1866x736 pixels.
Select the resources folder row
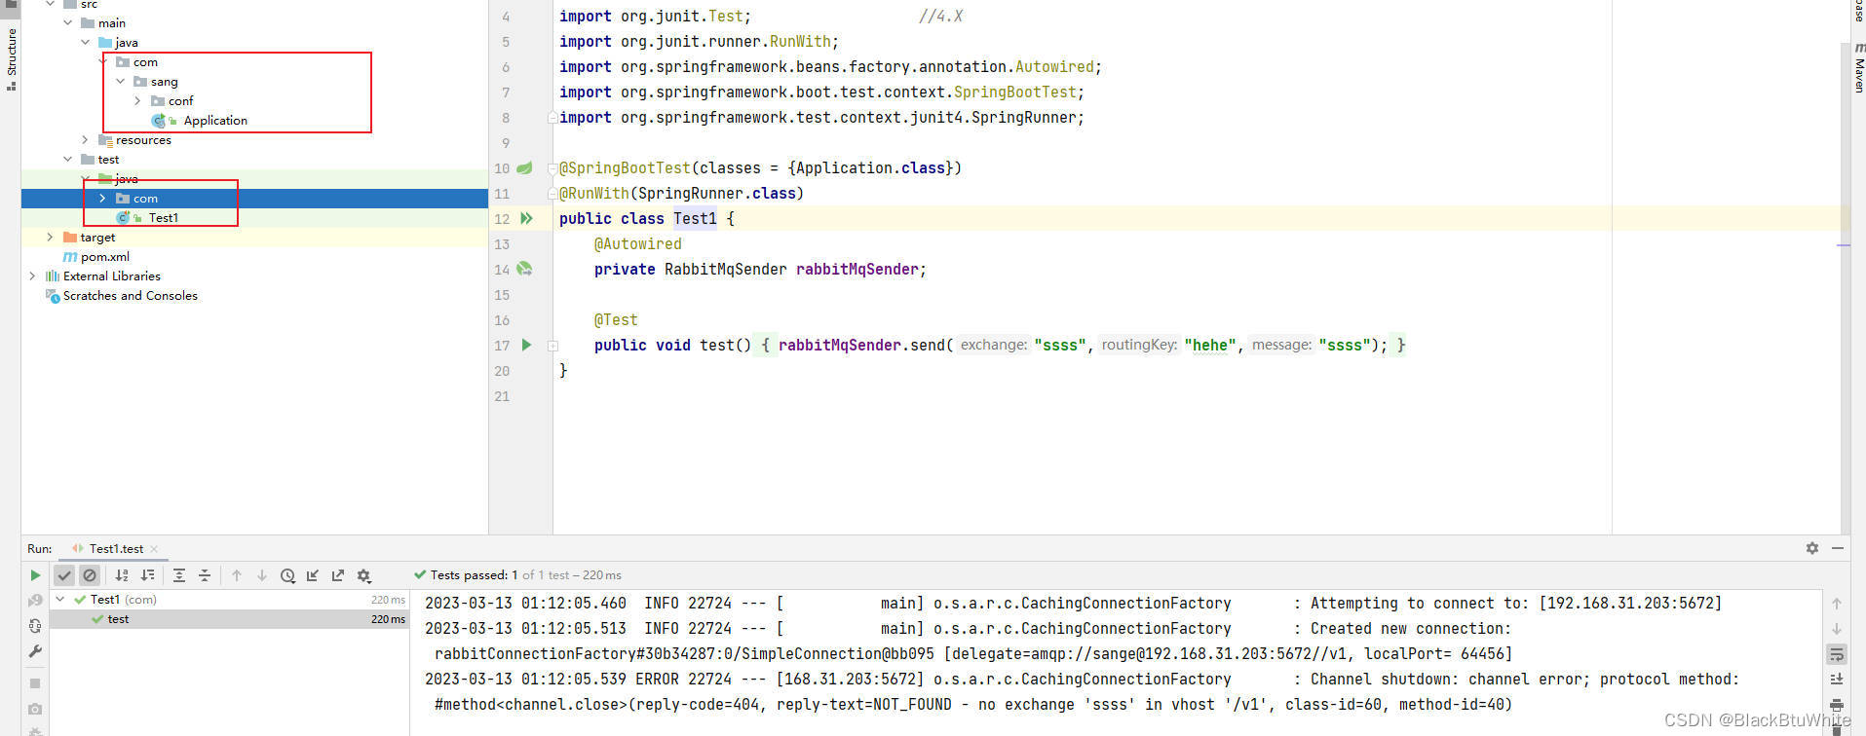254,140
